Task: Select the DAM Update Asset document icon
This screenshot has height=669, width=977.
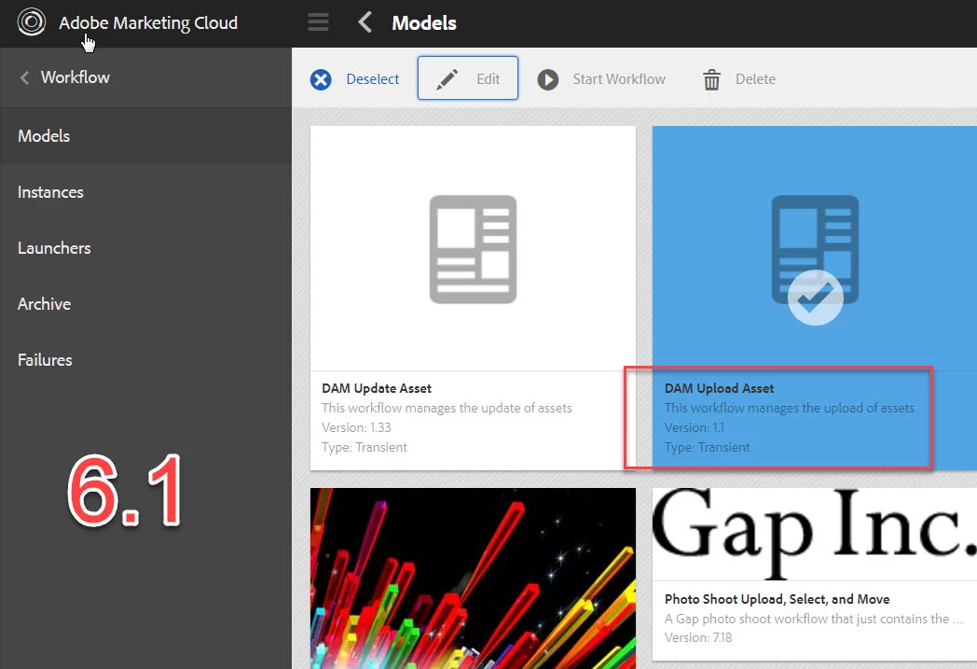Action: pos(473,249)
